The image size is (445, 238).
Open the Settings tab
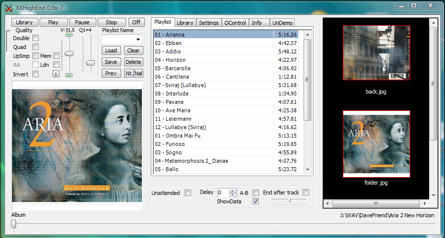(x=208, y=23)
